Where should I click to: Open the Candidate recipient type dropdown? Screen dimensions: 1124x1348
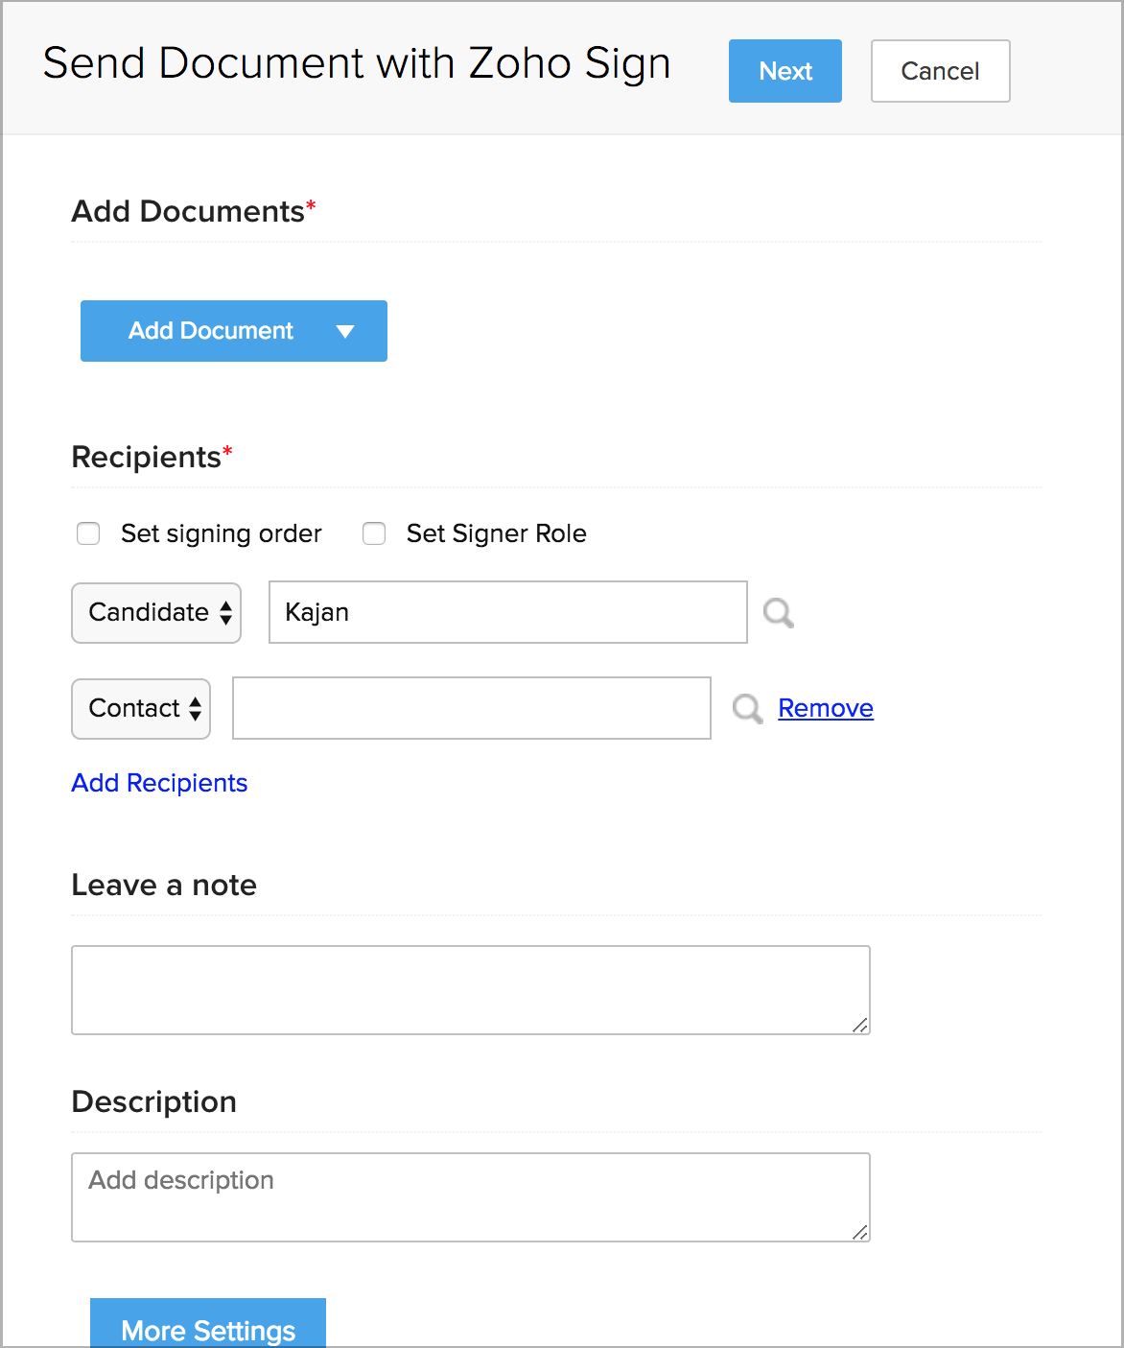click(x=156, y=612)
